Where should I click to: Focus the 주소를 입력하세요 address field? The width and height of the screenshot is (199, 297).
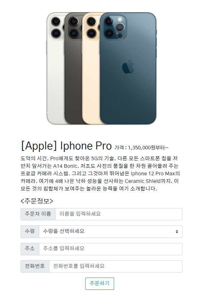110,249
